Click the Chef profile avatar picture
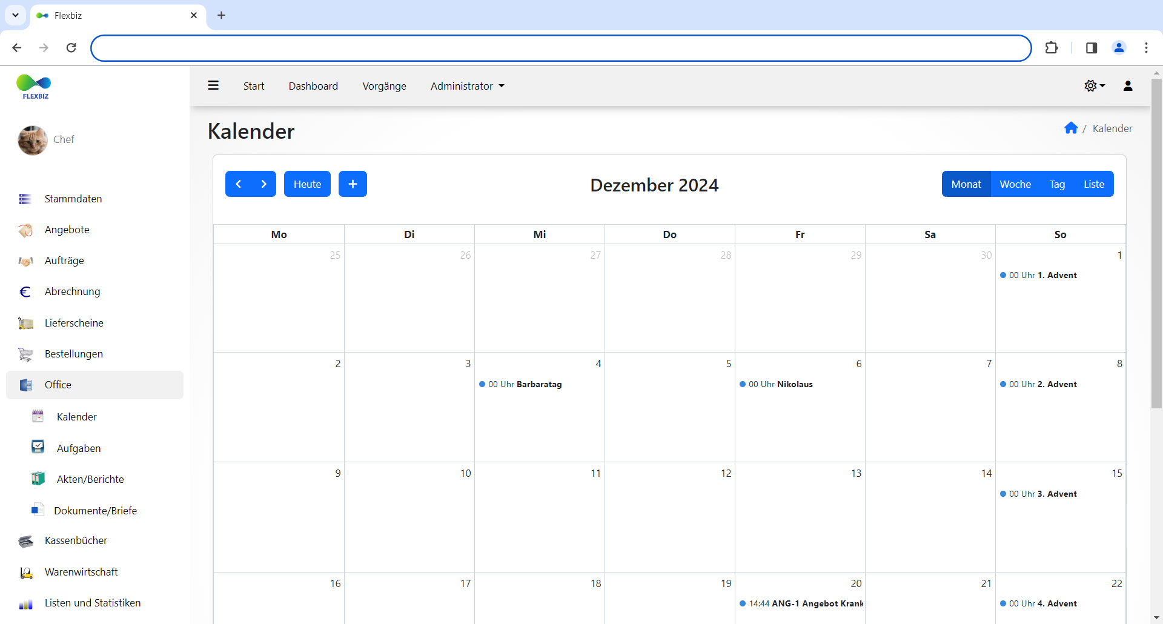1163x624 pixels. [33, 140]
